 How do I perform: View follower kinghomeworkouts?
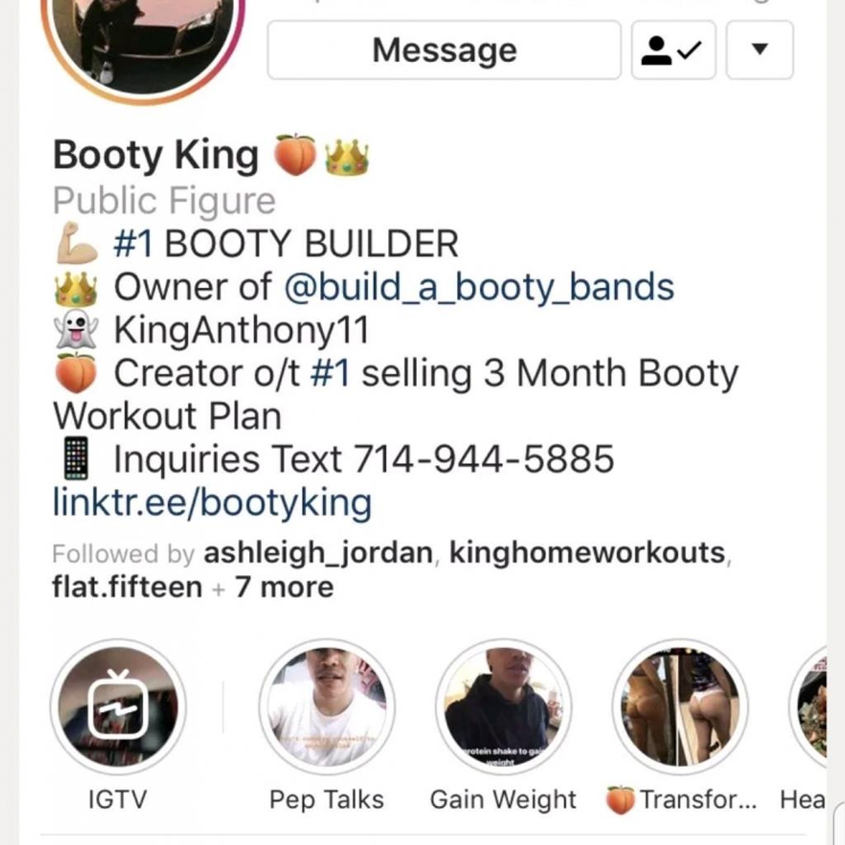(x=588, y=553)
